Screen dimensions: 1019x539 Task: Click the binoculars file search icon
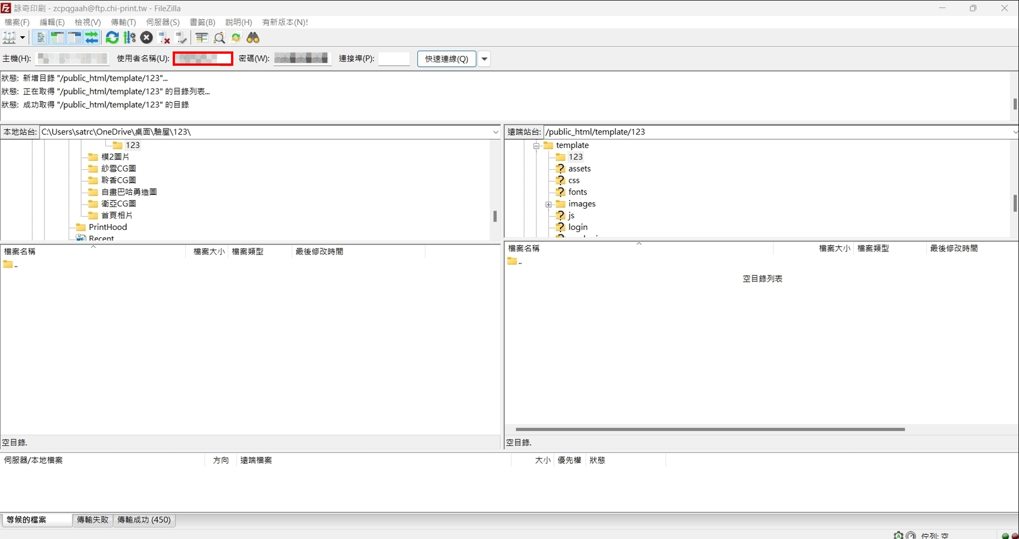coord(253,38)
